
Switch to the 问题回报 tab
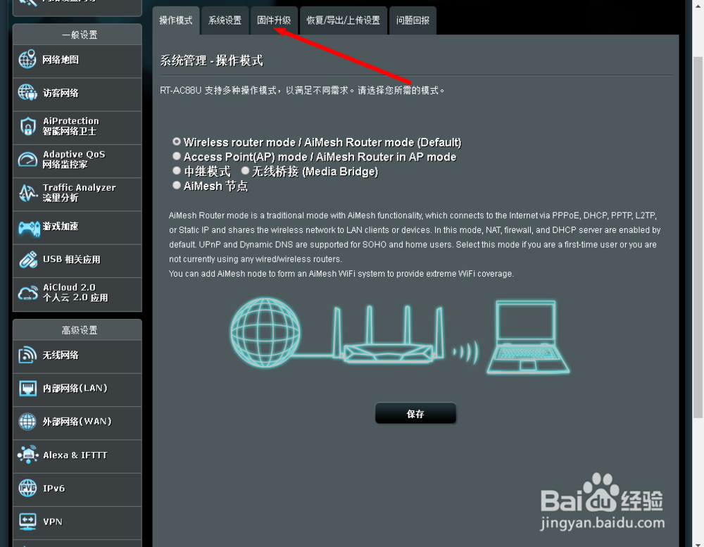point(413,20)
